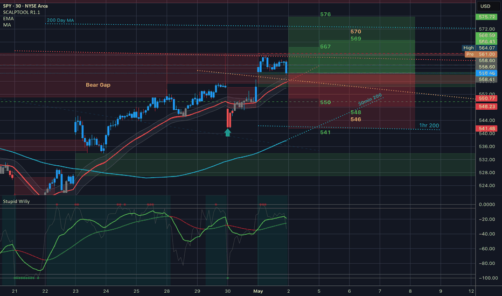This screenshot has width=502, height=296.
Task: Click 536.00 on the price scale
Action: [x=486, y=146]
